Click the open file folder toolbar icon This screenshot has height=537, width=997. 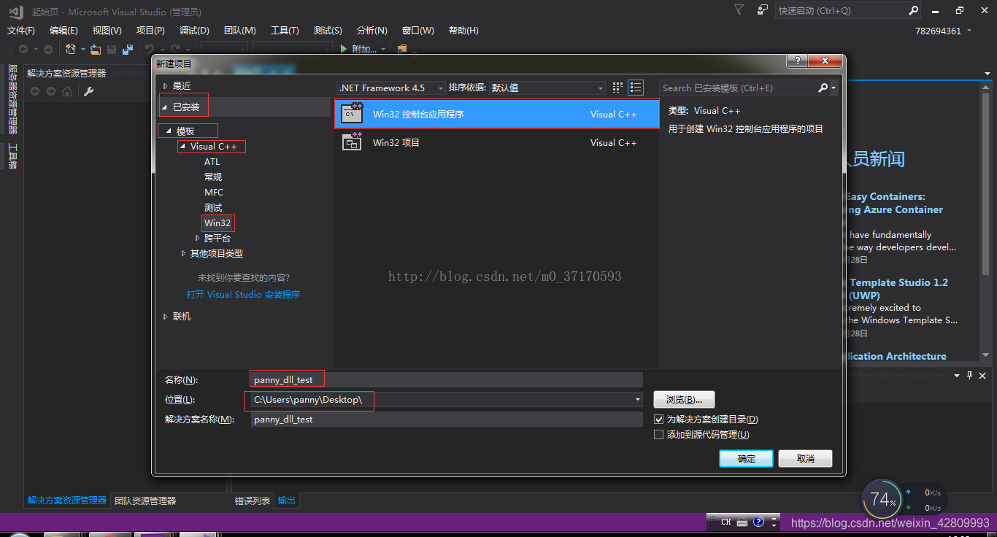pyautogui.click(x=96, y=49)
